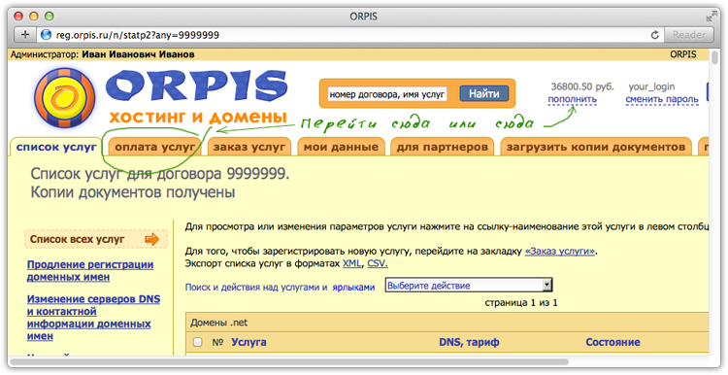The image size is (728, 375).
Task: Export service list as XML
Action: pos(351,263)
